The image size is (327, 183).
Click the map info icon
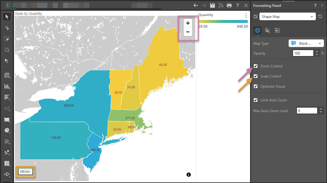[189, 175]
